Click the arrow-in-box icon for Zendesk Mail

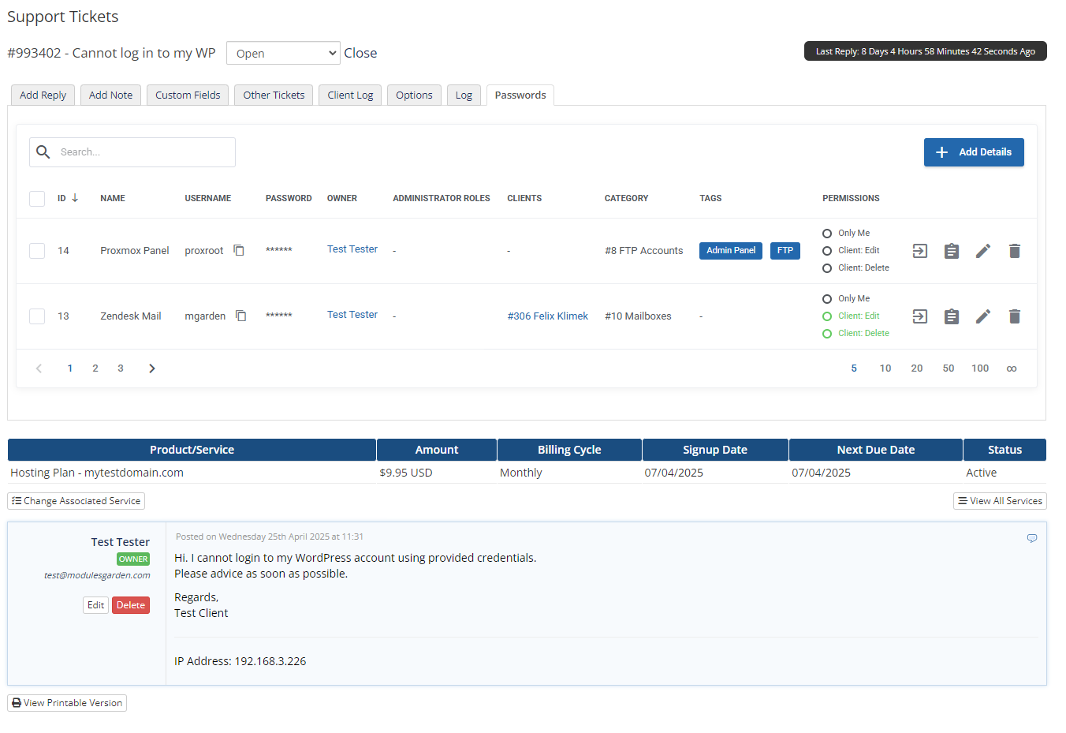point(919,316)
